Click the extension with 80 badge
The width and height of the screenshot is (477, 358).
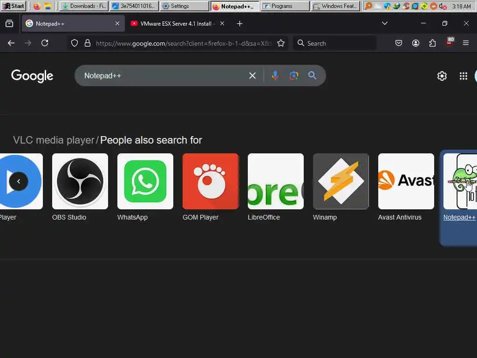[450, 42]
